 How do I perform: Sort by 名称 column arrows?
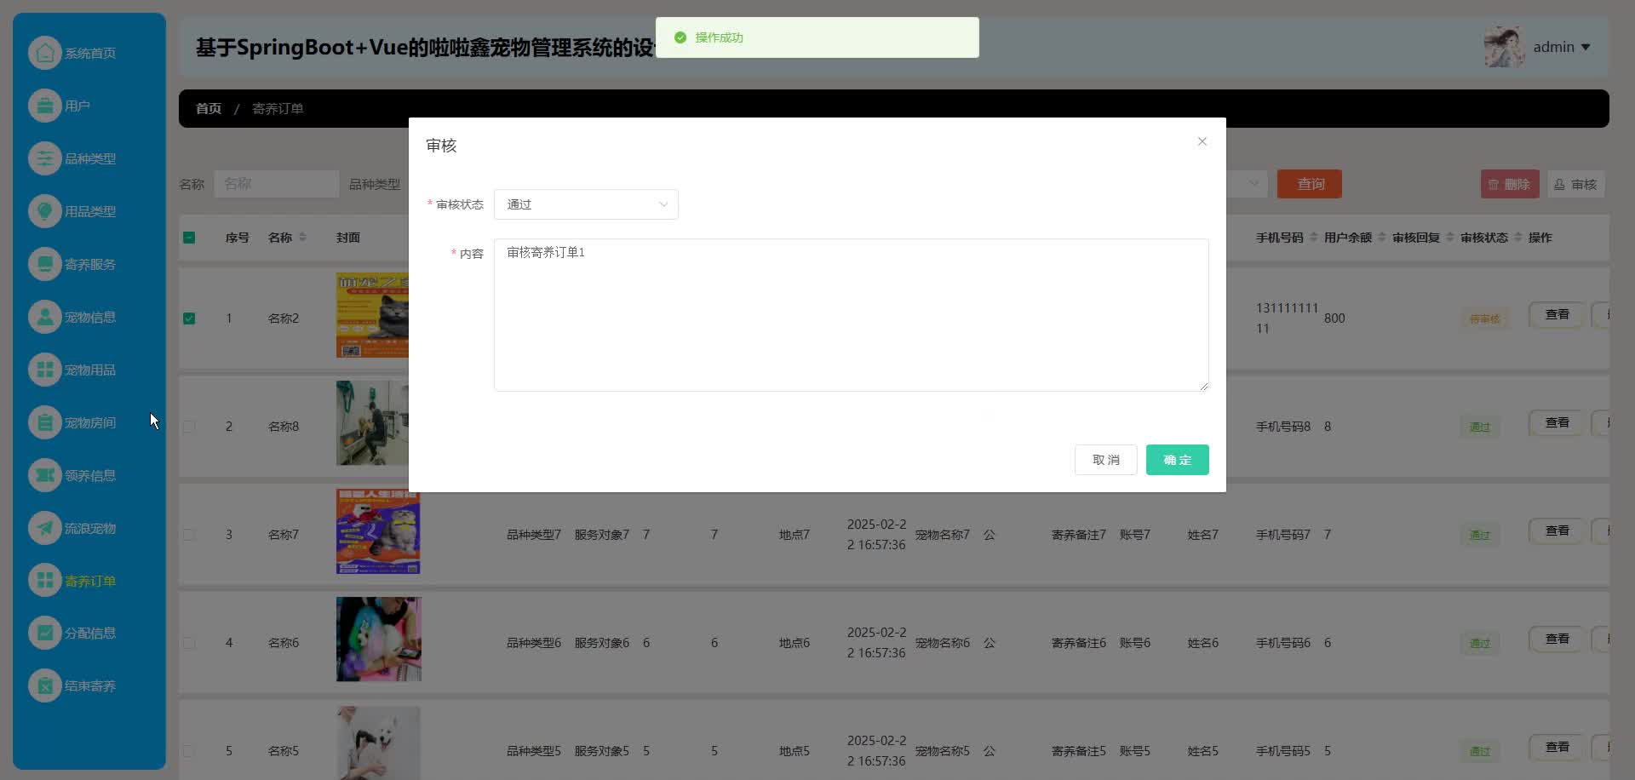302,238
